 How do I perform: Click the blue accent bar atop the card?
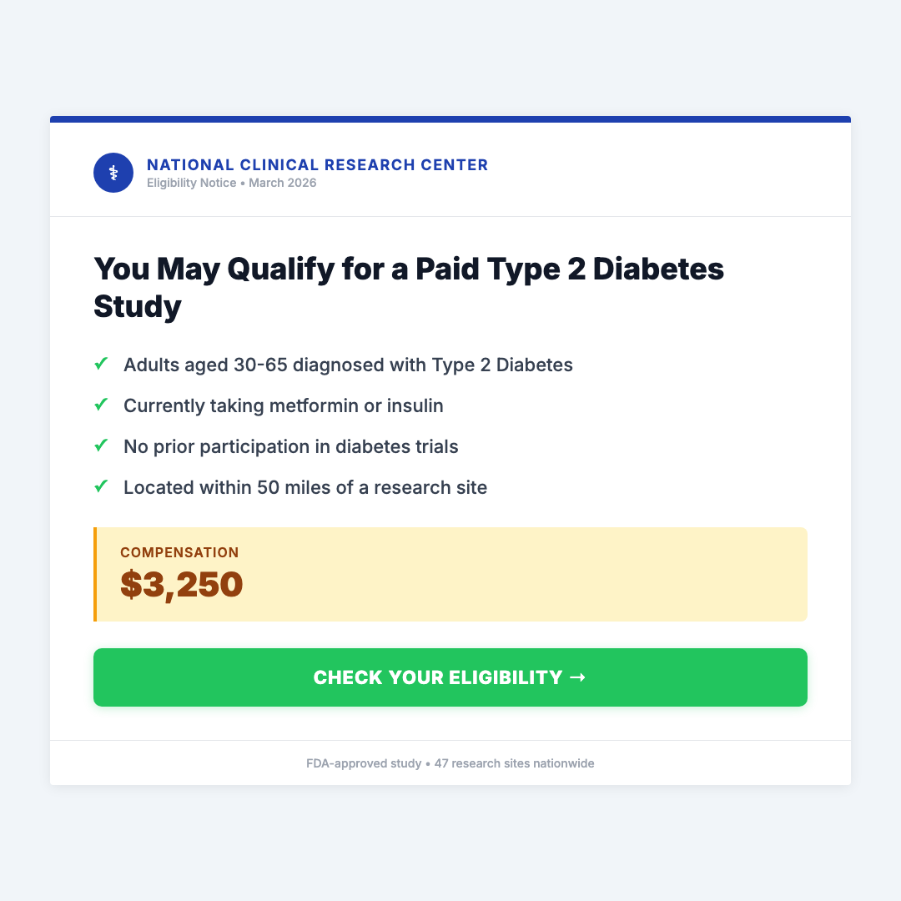[450, 119]
